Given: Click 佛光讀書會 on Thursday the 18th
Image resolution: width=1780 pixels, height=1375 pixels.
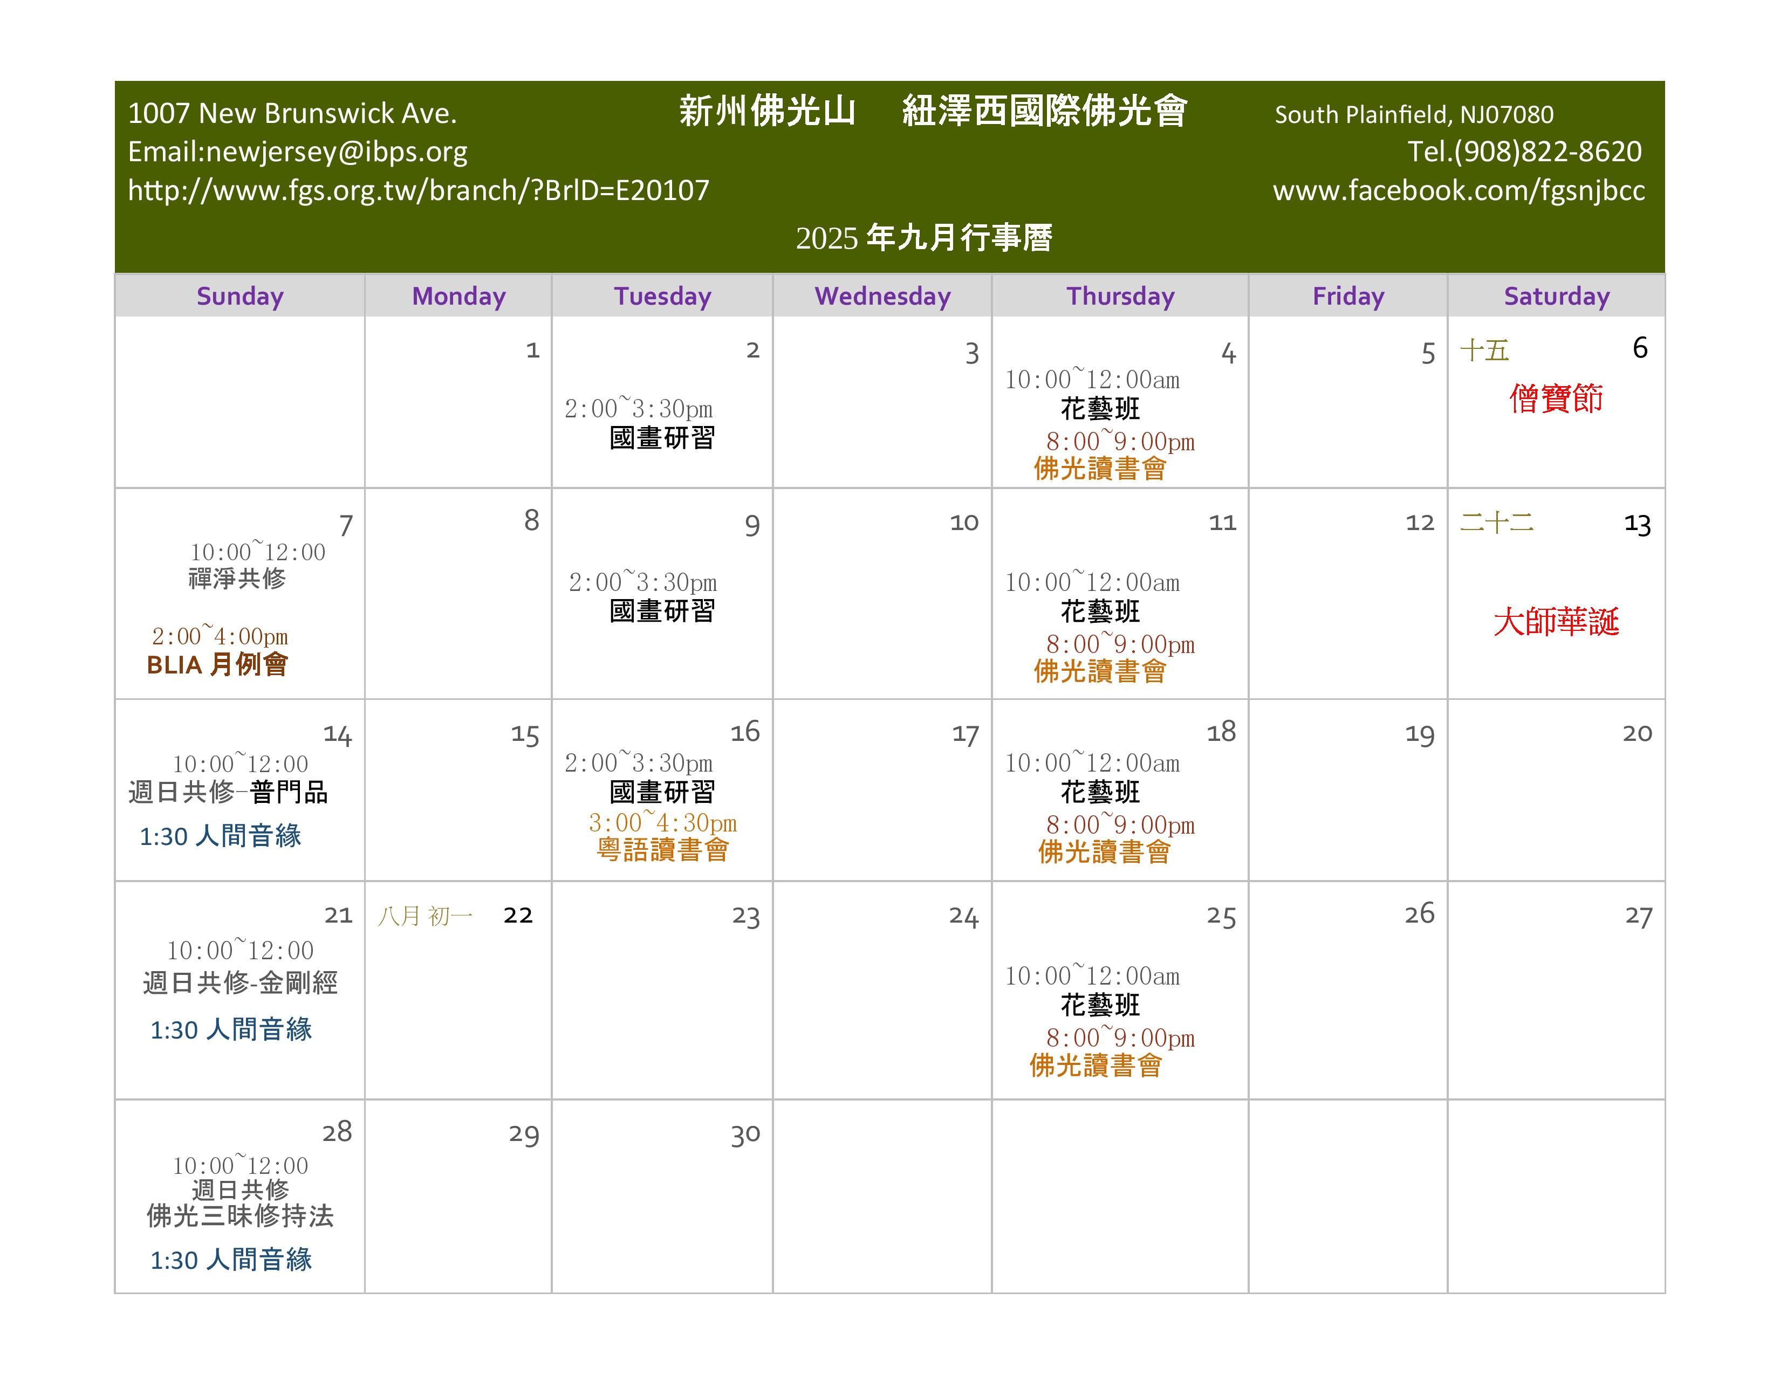Looking at the screenshot, I should coord(1104,853).
